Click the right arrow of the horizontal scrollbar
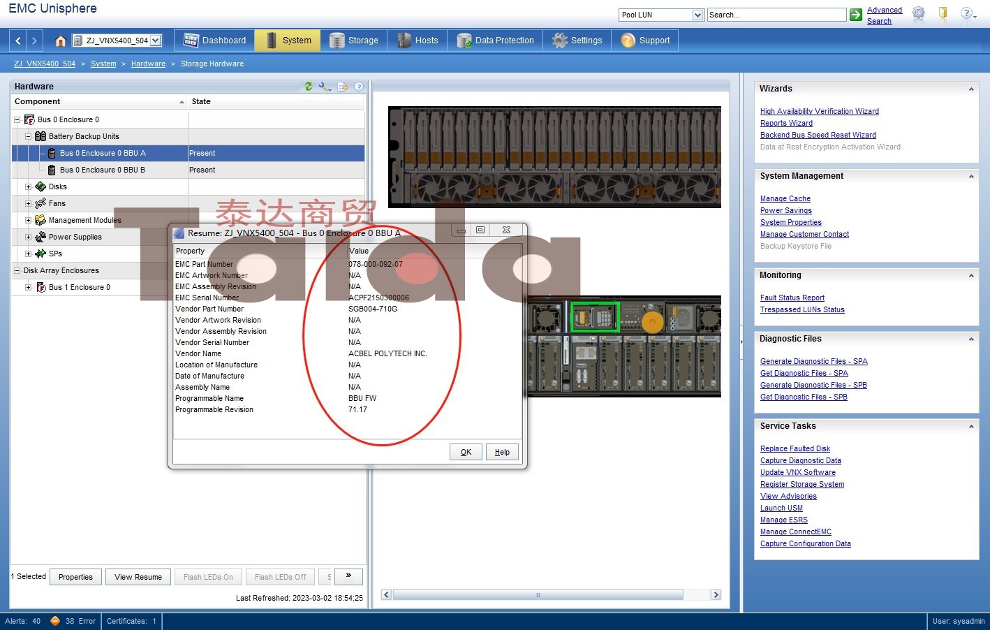Image resolution: width=990 pixels, height=630 pixels. [x=716, y=594]
